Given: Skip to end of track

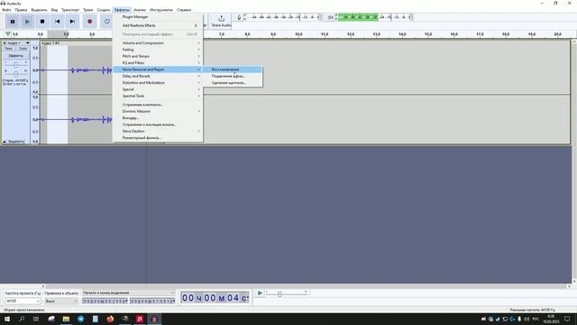Looking at the screenshot, I should [x=72, y=22].
